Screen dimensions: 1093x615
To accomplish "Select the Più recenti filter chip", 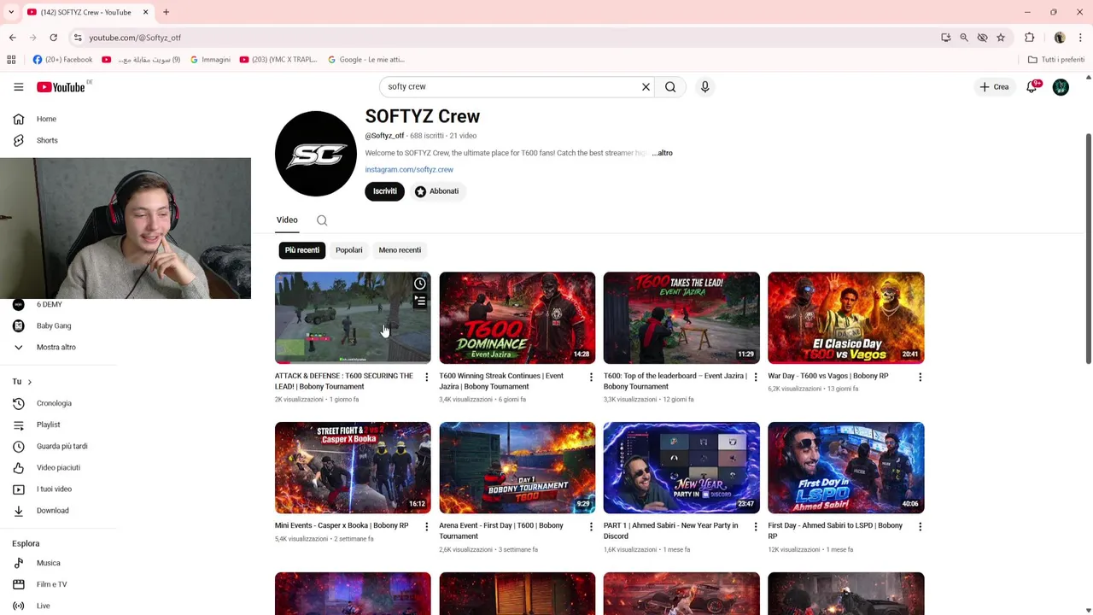I will pyautogui.click(x=302, y=250).
